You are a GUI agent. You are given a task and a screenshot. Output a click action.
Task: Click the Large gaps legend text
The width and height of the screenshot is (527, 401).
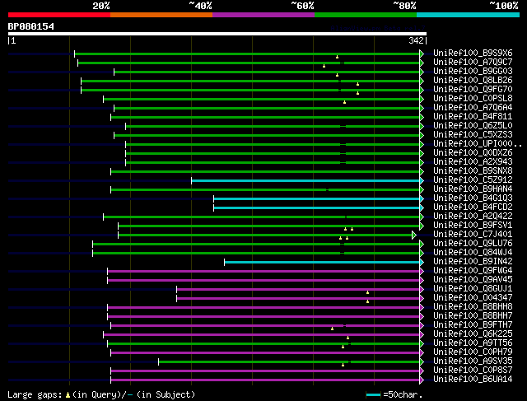pos(35,394)
